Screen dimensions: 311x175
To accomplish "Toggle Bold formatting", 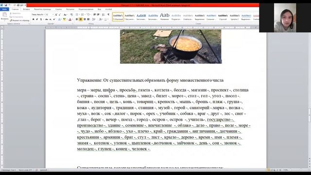I will click(x=34, y=19).
